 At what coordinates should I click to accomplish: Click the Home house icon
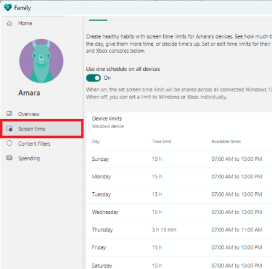(9, 24)
